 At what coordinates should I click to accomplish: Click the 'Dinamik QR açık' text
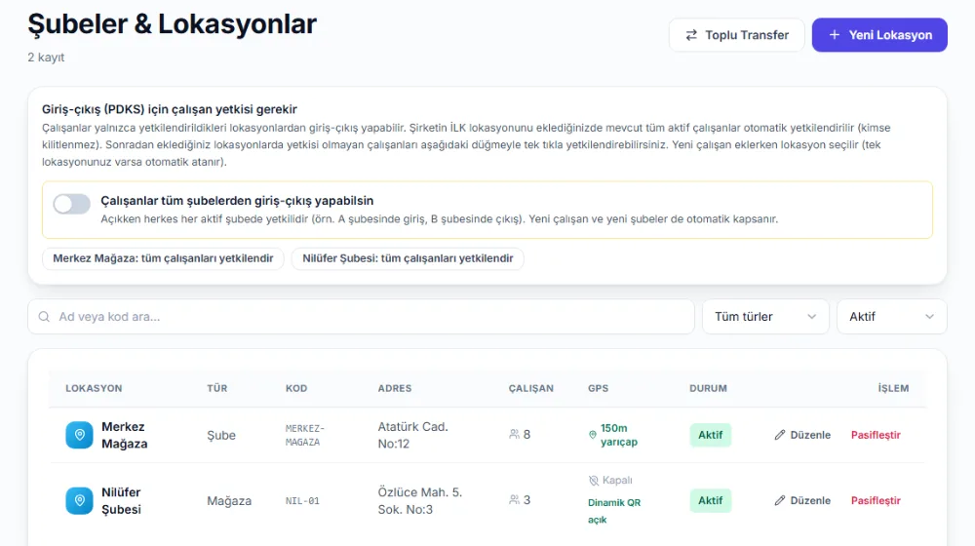(614, 511)
